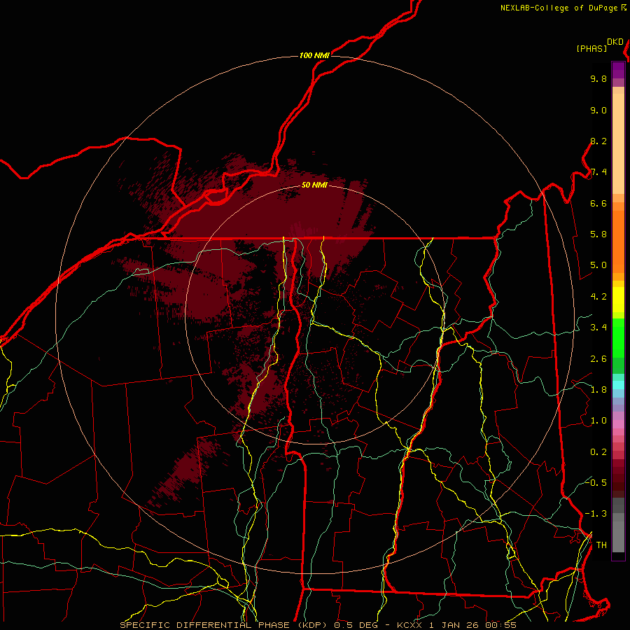Select the 4.2 scale label
Viewport: 630px width, 630px height.
[598, 297]
